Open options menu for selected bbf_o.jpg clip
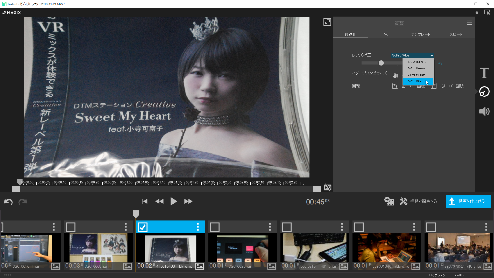Screen dimensions: 494x278 198,227
